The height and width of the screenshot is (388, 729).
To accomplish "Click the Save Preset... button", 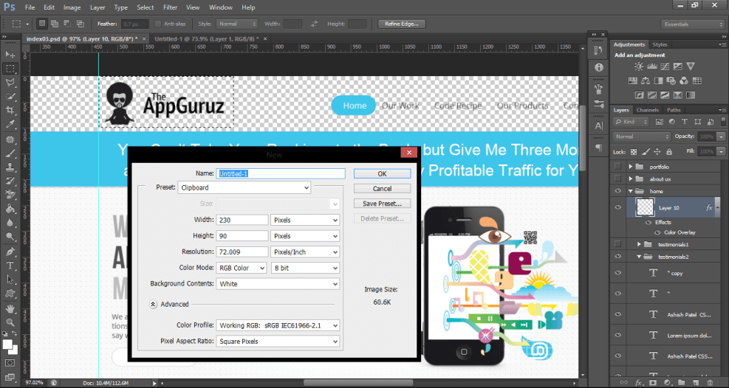I will (382, 204).
